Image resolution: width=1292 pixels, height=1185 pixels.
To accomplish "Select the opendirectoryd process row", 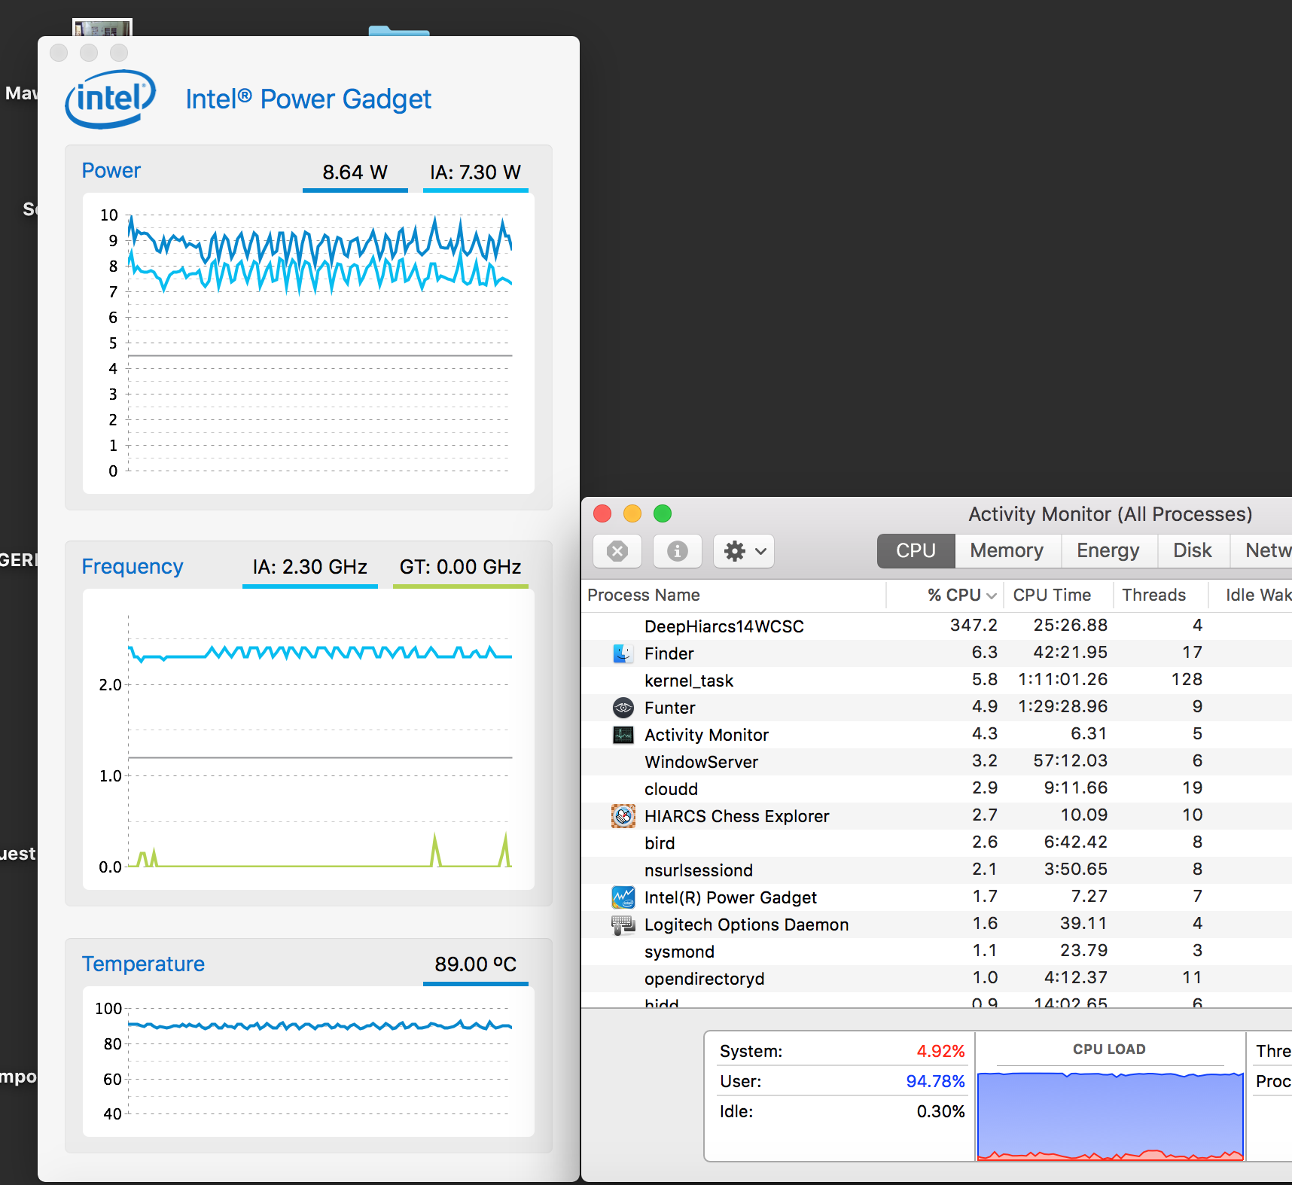I will coord(937,978).
